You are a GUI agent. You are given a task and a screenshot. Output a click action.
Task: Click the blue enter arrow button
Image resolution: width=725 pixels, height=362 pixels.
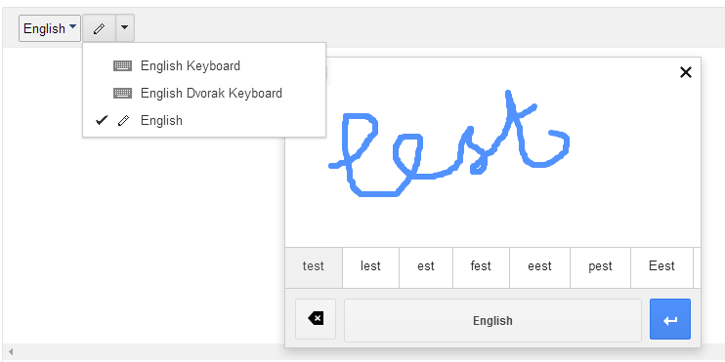(x=670, y=319)
